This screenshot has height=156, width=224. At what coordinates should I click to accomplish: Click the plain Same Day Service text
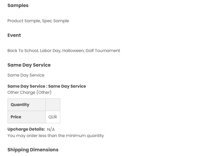[26, 75]
